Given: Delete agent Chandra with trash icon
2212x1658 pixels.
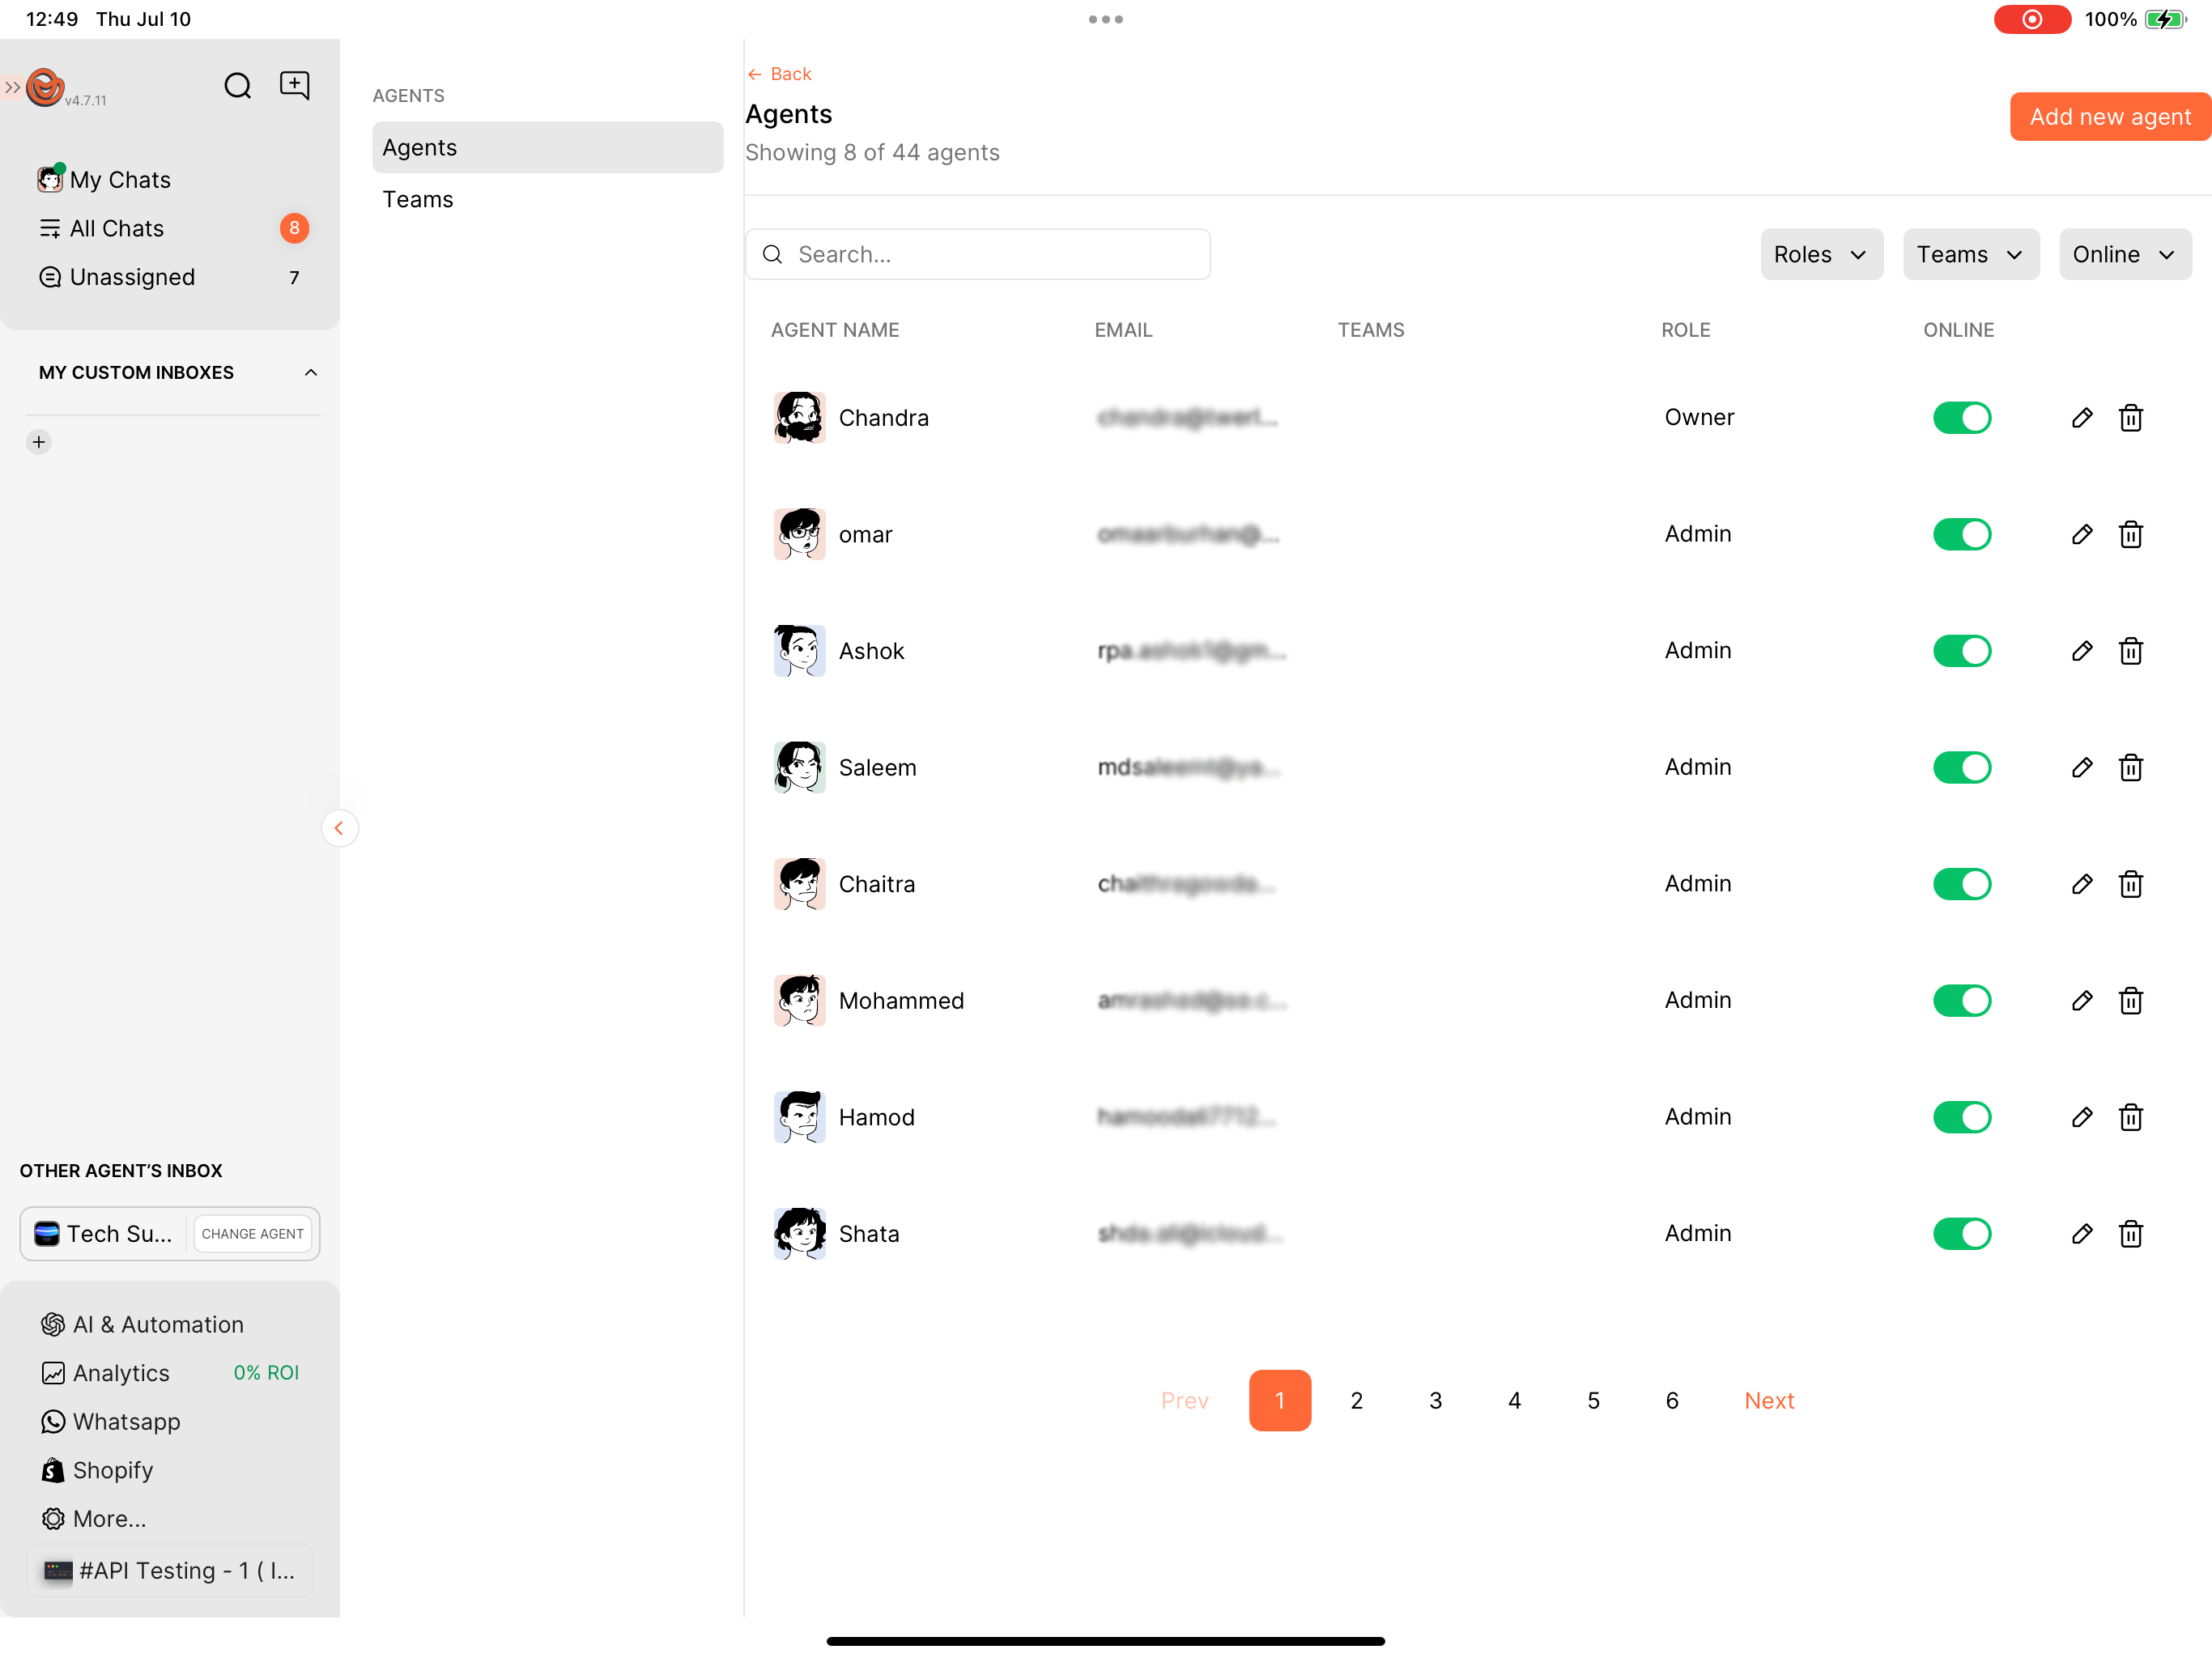Looking at the screenshot, I should click(2130, 418).
